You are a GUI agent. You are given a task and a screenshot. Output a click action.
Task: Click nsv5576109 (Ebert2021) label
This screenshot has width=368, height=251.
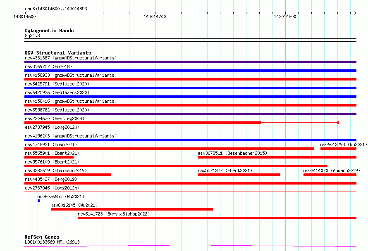click(x=52, y=162)
